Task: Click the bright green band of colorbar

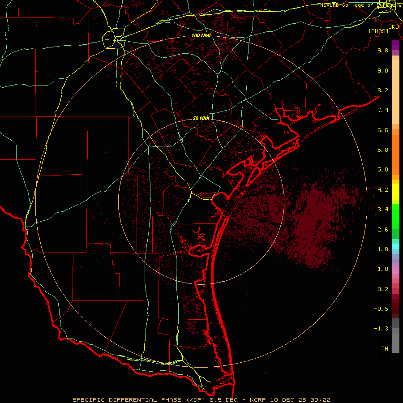Action: [395, 216]
